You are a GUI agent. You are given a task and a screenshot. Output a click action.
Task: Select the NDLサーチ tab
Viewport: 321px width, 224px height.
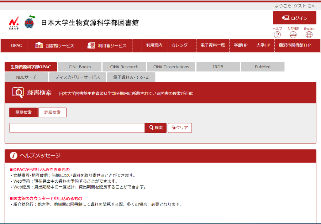point(26,77)
